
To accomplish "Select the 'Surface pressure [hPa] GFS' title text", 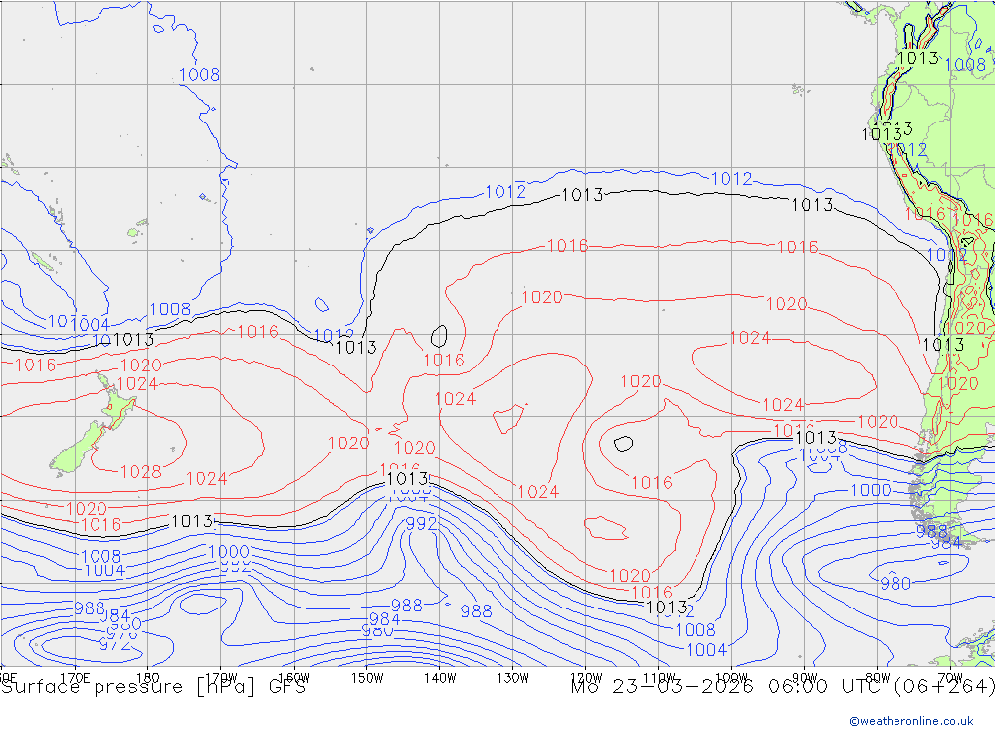I will tap(153, 687).
